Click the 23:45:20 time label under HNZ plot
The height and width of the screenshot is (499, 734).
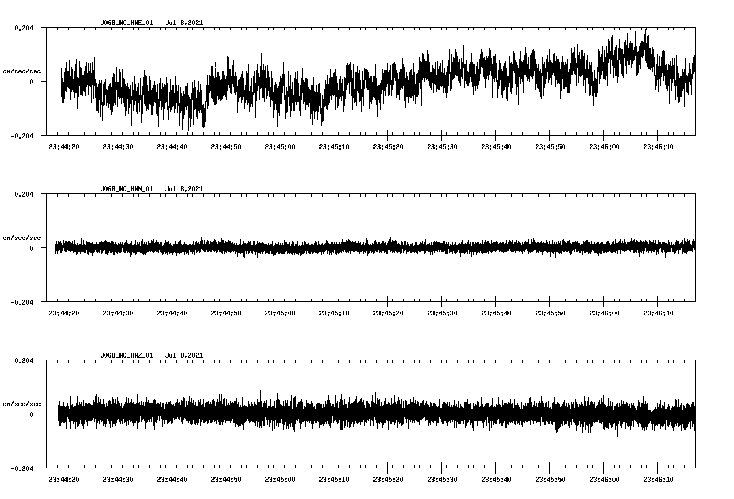(388, 480)
